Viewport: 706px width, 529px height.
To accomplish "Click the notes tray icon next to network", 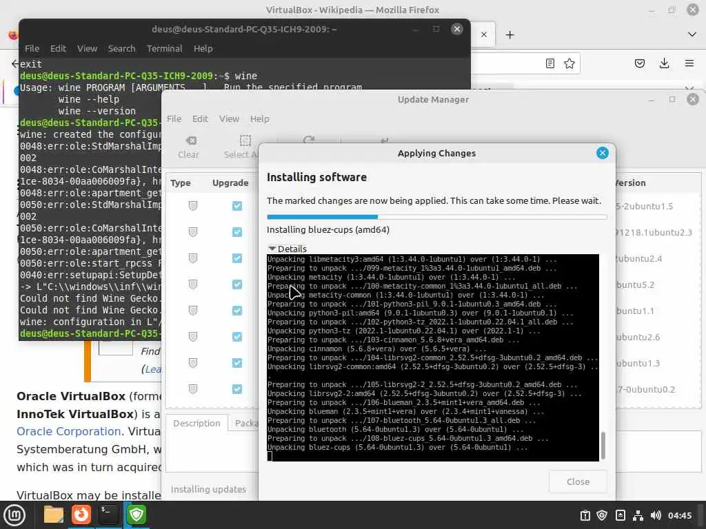I will pos(620,515).
